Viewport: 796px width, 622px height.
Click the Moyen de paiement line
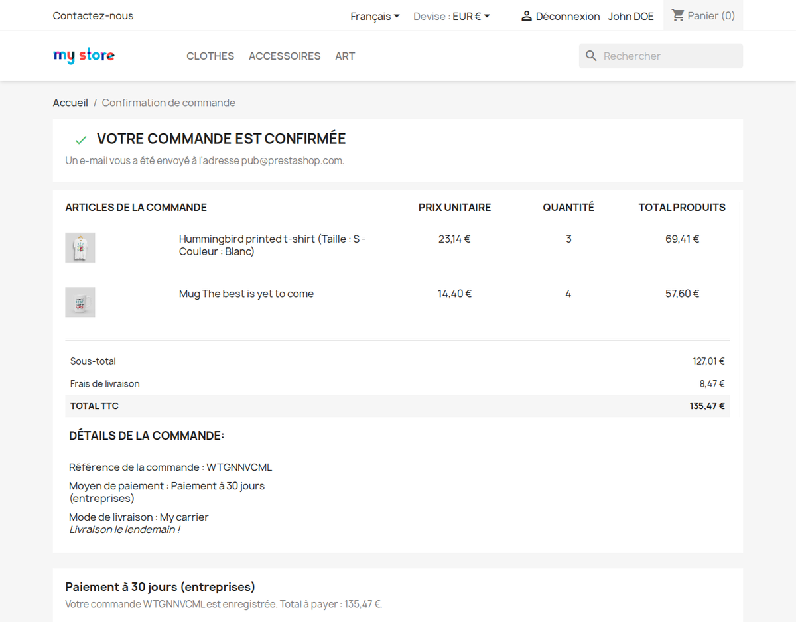167,492
